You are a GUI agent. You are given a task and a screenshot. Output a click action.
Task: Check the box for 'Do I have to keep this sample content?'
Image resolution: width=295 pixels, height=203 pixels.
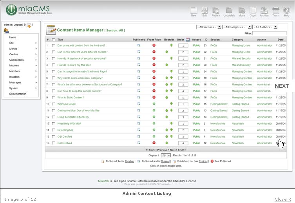click(53, 91)
